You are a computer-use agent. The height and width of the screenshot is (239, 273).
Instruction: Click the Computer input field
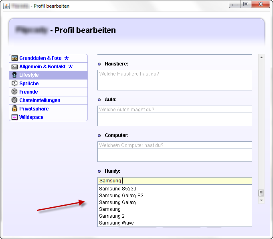(175, 151)
